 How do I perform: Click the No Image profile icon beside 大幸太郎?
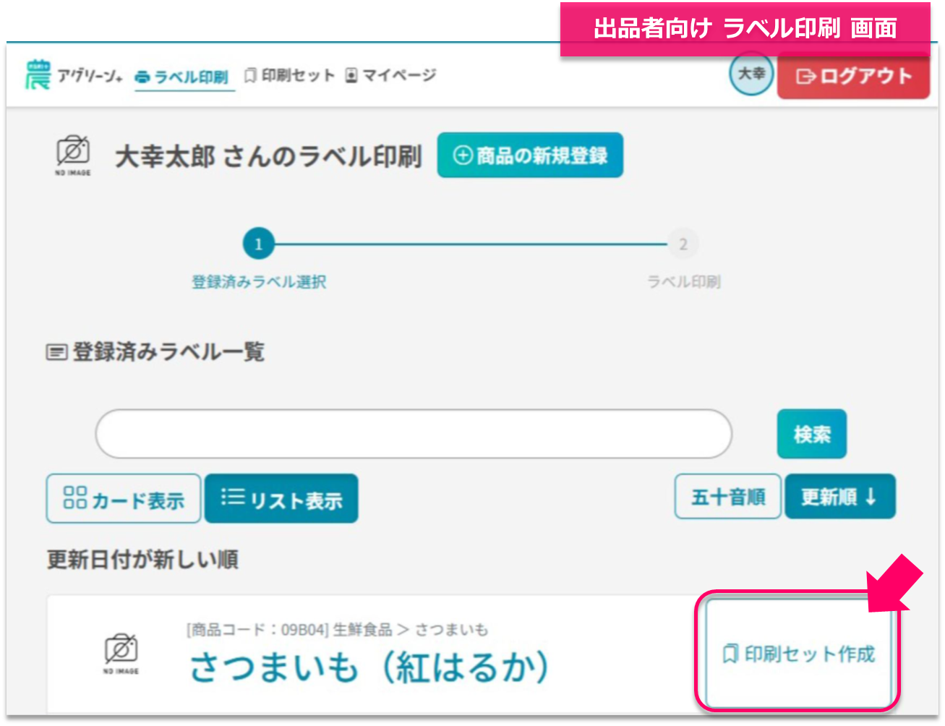[73, 155]
